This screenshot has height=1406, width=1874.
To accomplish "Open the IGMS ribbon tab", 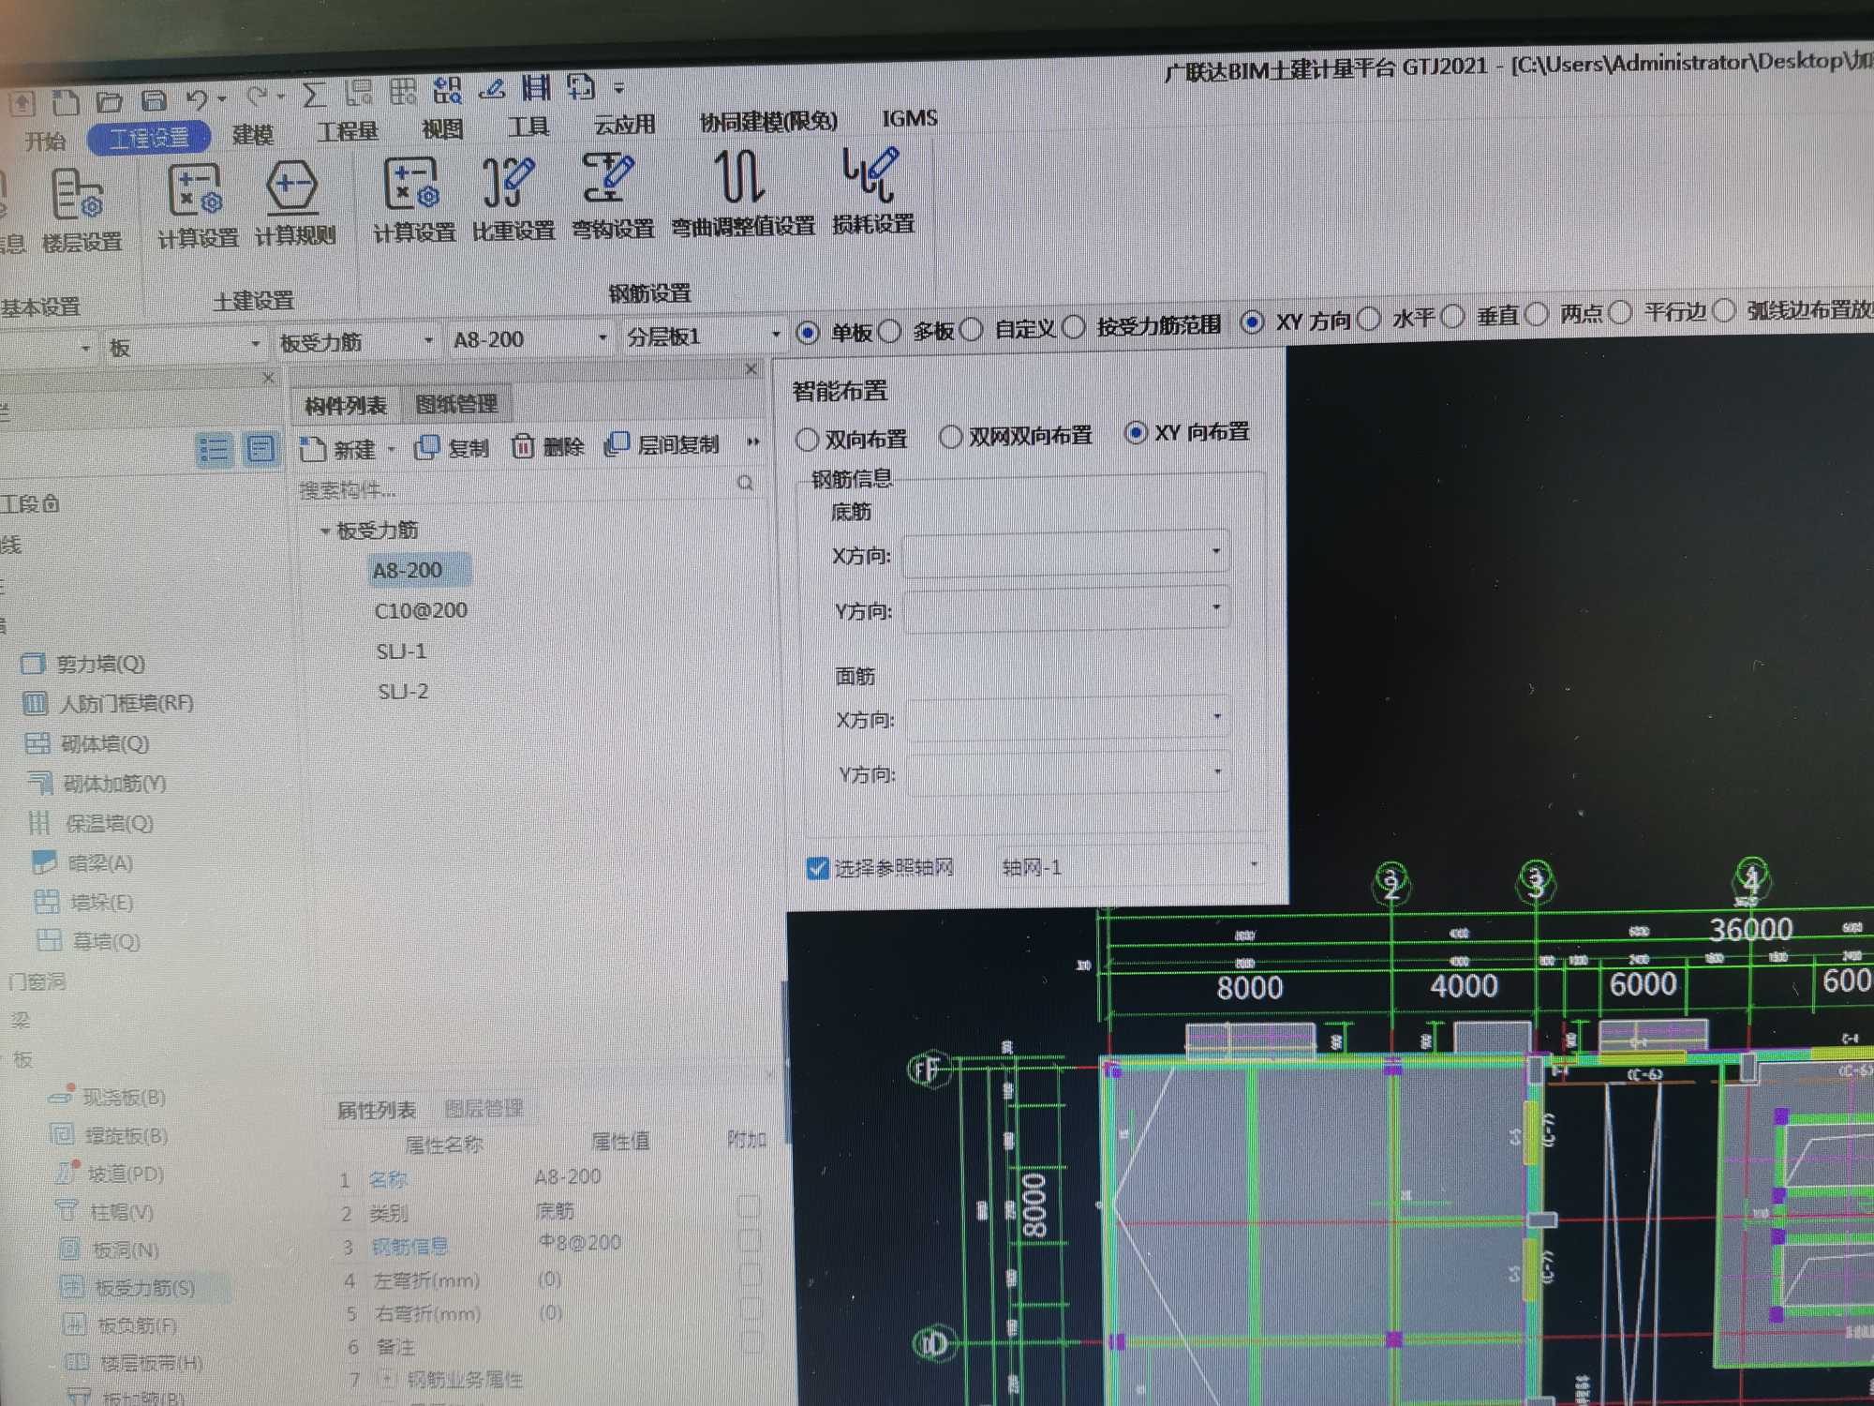I will (x=909, y=118).
